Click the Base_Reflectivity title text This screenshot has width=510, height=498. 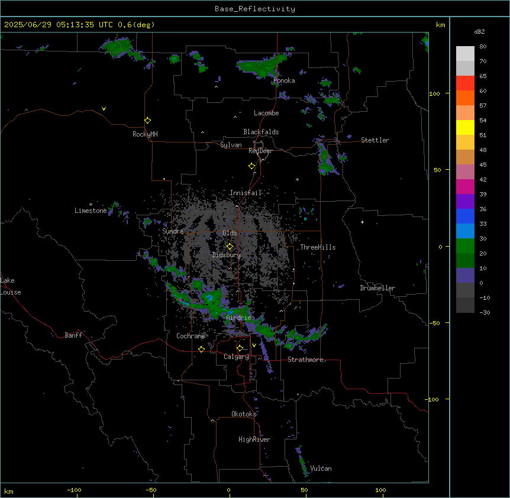click(x=255, y=9)
